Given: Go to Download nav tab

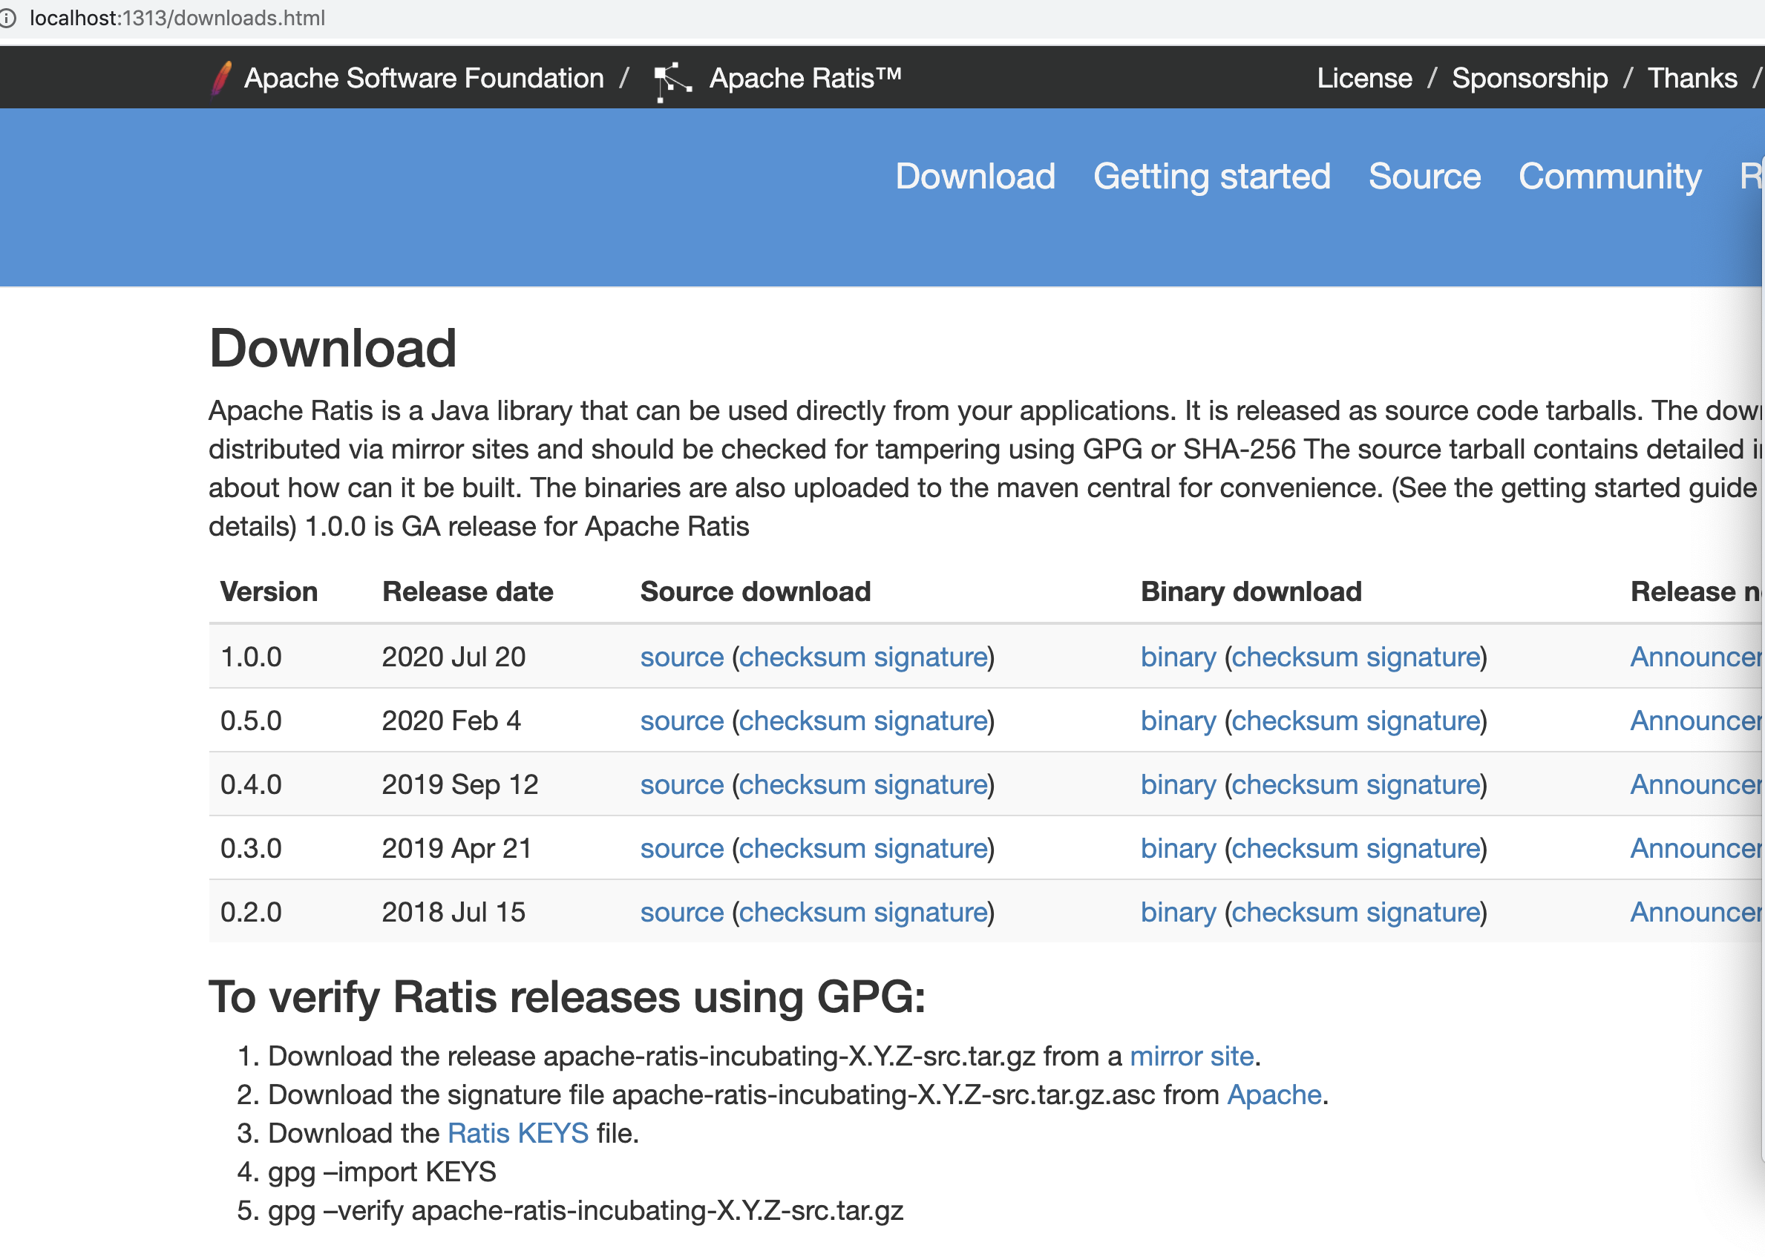Looking at the screenshot, I should tap(975, 177).
